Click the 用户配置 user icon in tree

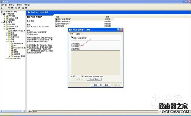4,22
